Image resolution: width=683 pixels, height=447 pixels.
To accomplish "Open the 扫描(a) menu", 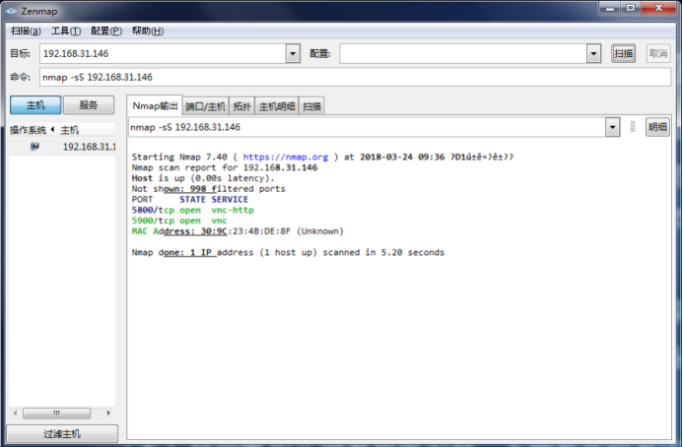I will [26, 31].
